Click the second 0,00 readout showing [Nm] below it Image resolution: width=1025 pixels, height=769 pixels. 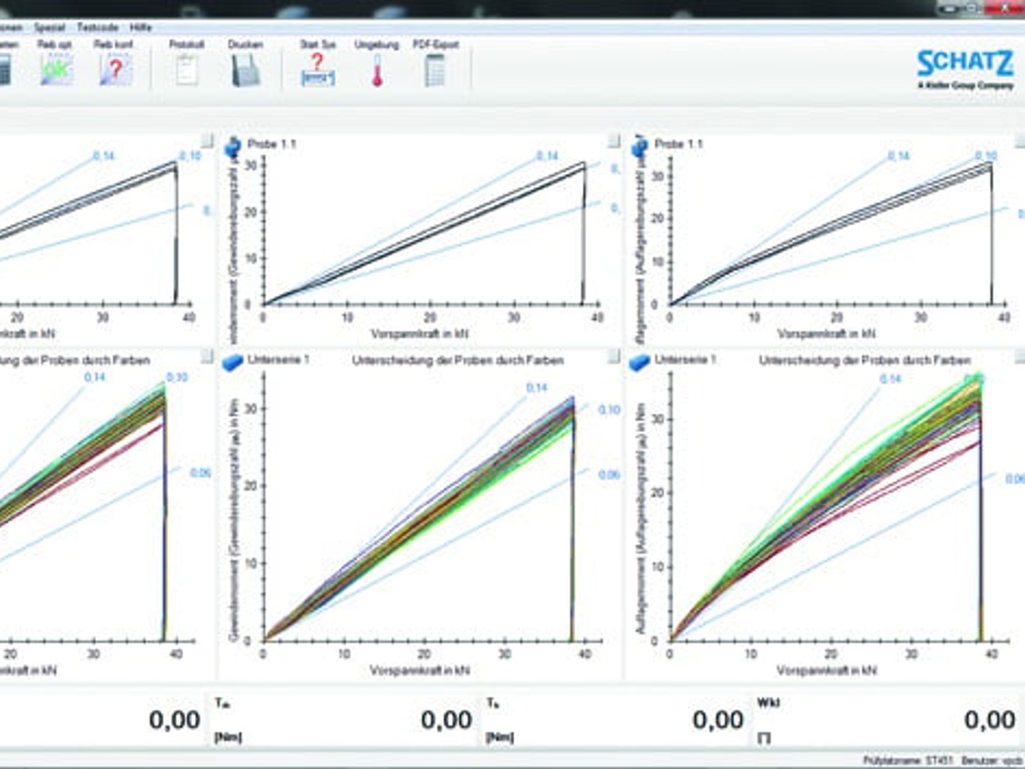tap(446, 720)
